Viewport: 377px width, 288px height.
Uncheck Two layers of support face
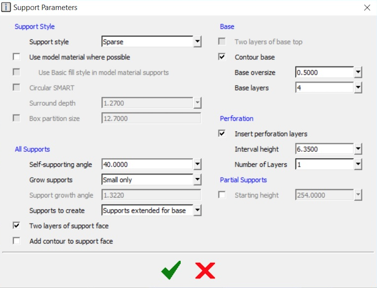click(x=17, y=226)
